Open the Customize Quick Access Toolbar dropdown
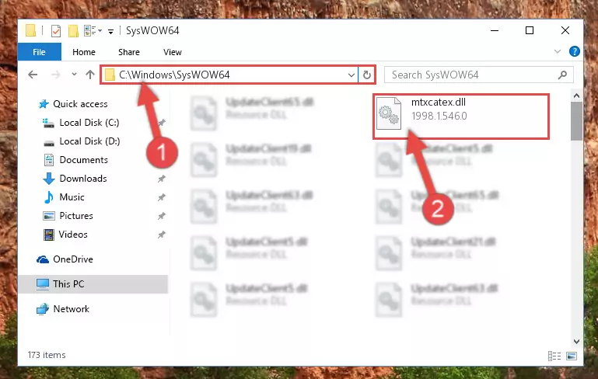The height and width of the screenshot is (379, 598). [110, 31]
